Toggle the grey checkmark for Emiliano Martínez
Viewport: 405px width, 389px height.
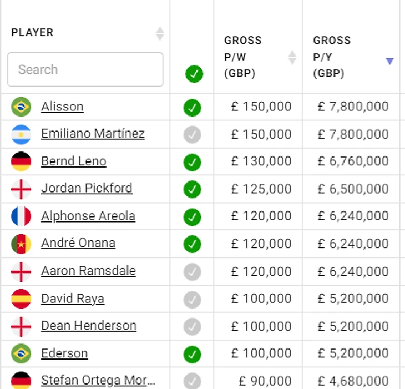point(193,134)
